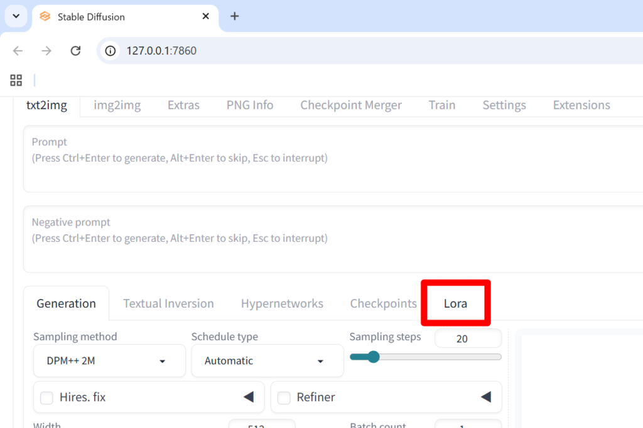Click the back navigation arrow
643x428 pixels.
(18, 51)
